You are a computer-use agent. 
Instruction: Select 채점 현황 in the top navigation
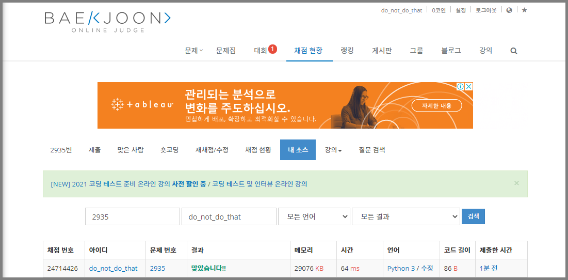coord(310,51)
